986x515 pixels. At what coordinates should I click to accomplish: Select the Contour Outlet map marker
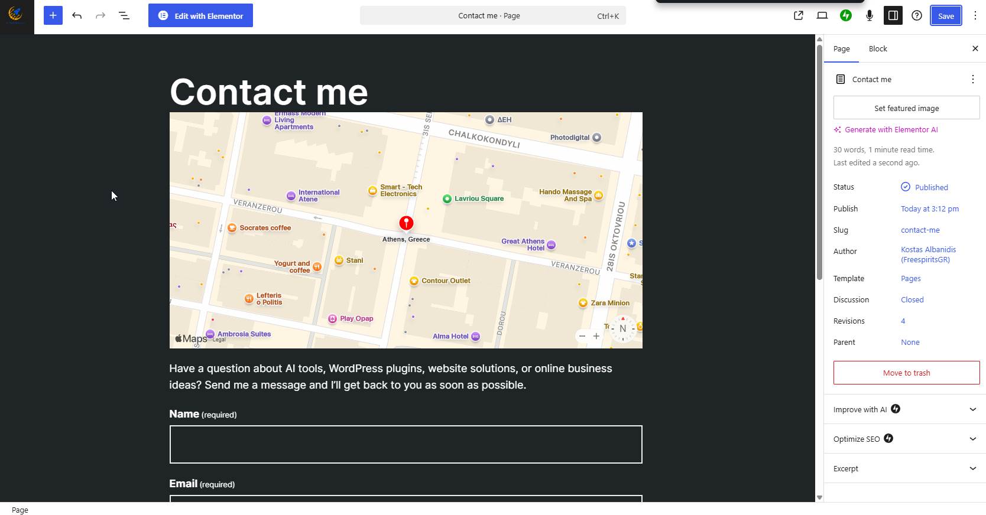point(414,281)
